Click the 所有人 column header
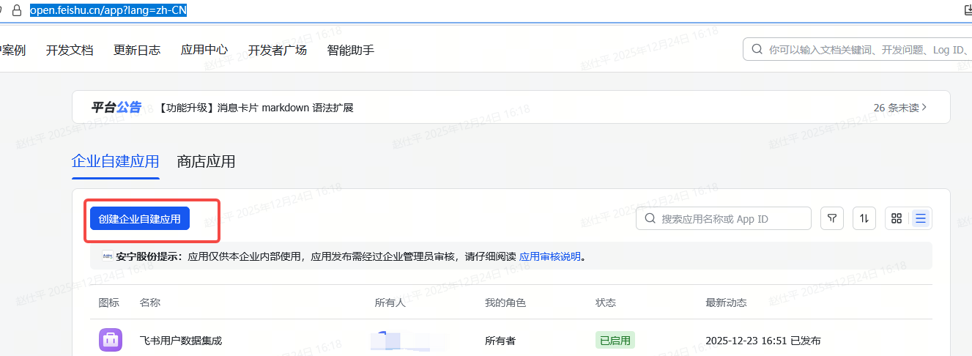The image size is (972, 356). point(390,303)
